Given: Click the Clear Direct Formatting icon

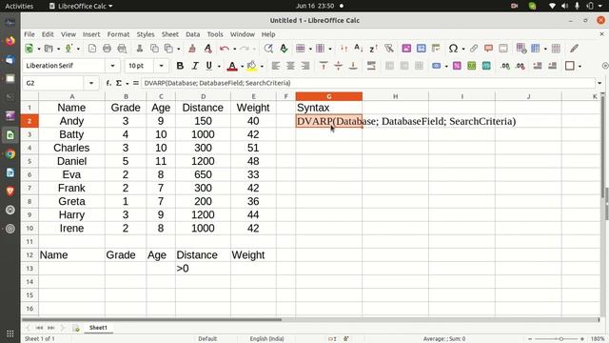Looking at the screenshot, I should click(207, 49).
